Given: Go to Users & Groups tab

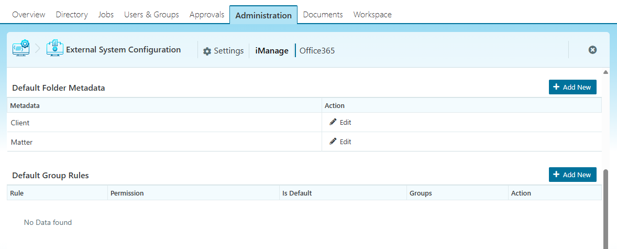Looking at the screenshot, I should (151, 15).
